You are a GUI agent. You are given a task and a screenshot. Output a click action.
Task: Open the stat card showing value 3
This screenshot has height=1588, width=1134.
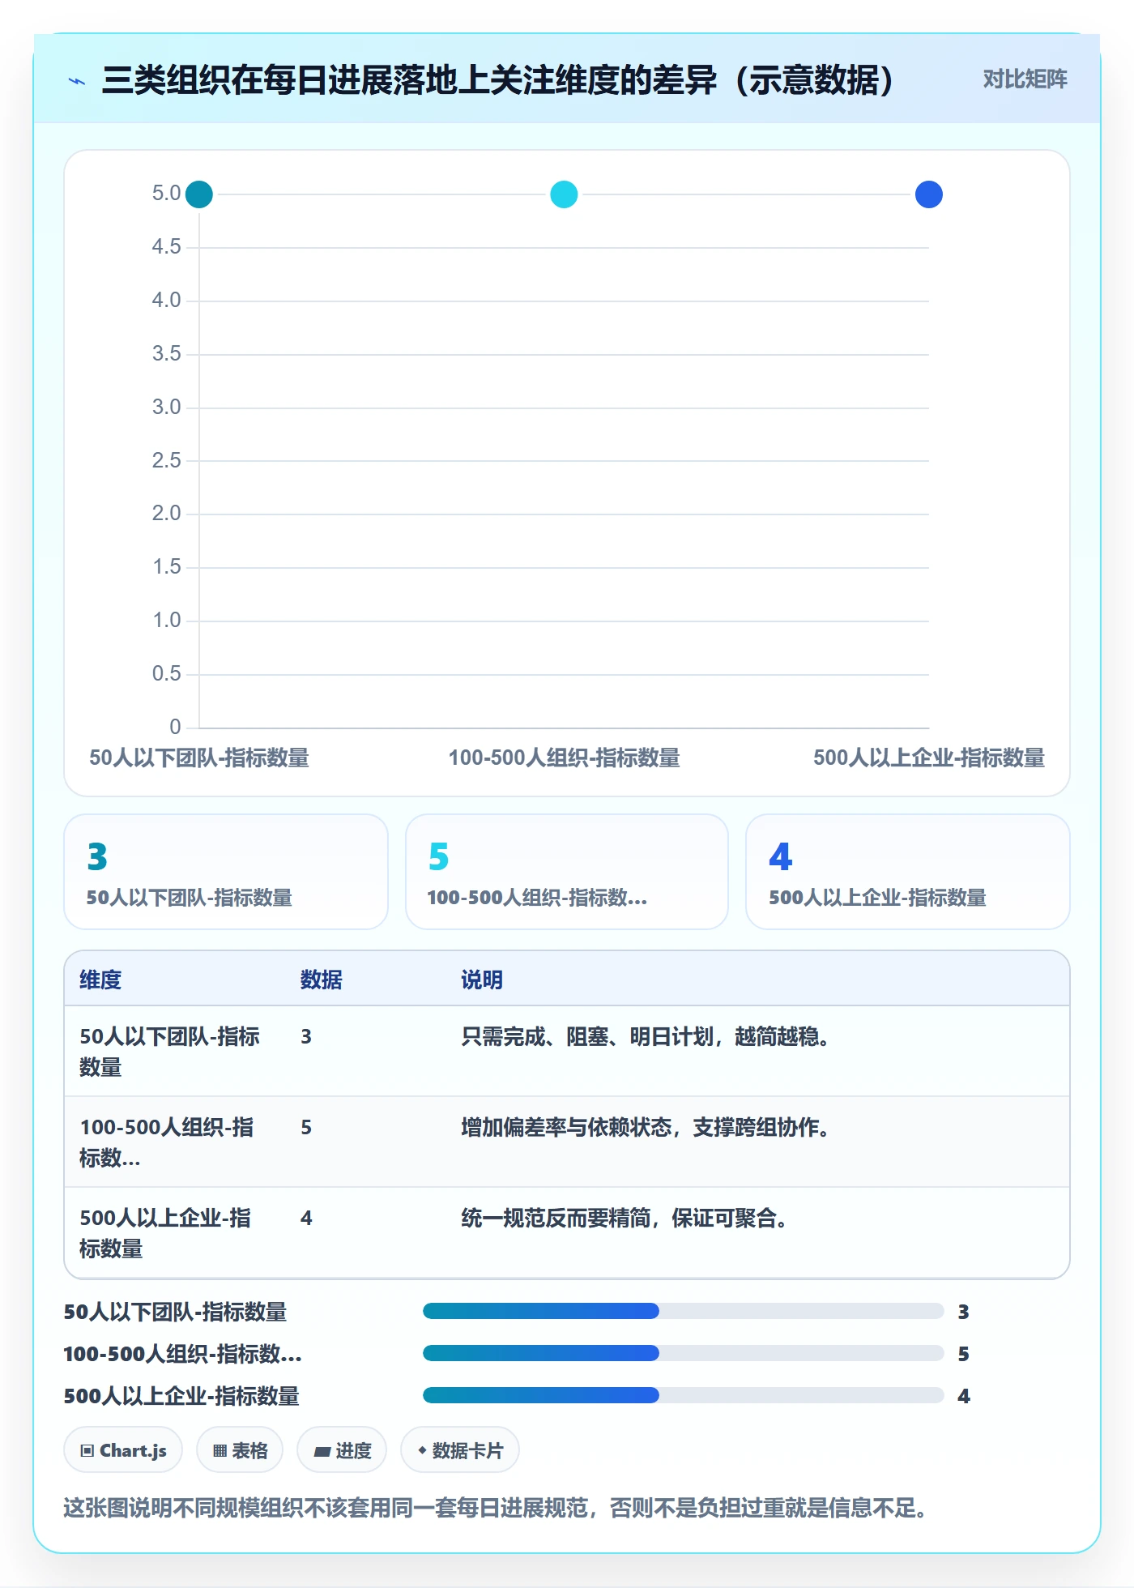[226, 872]
